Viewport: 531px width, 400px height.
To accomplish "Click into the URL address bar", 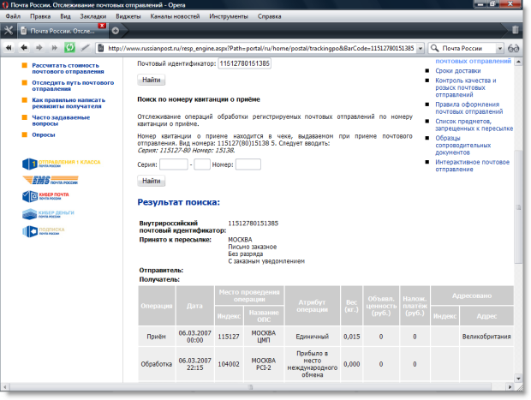I will click(x=260, y=49).
